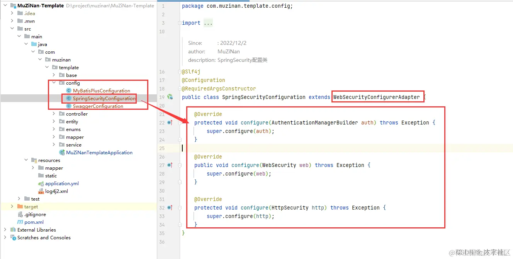Expand the target folder
The image size is (513, 259).
[x=12, y=207]
